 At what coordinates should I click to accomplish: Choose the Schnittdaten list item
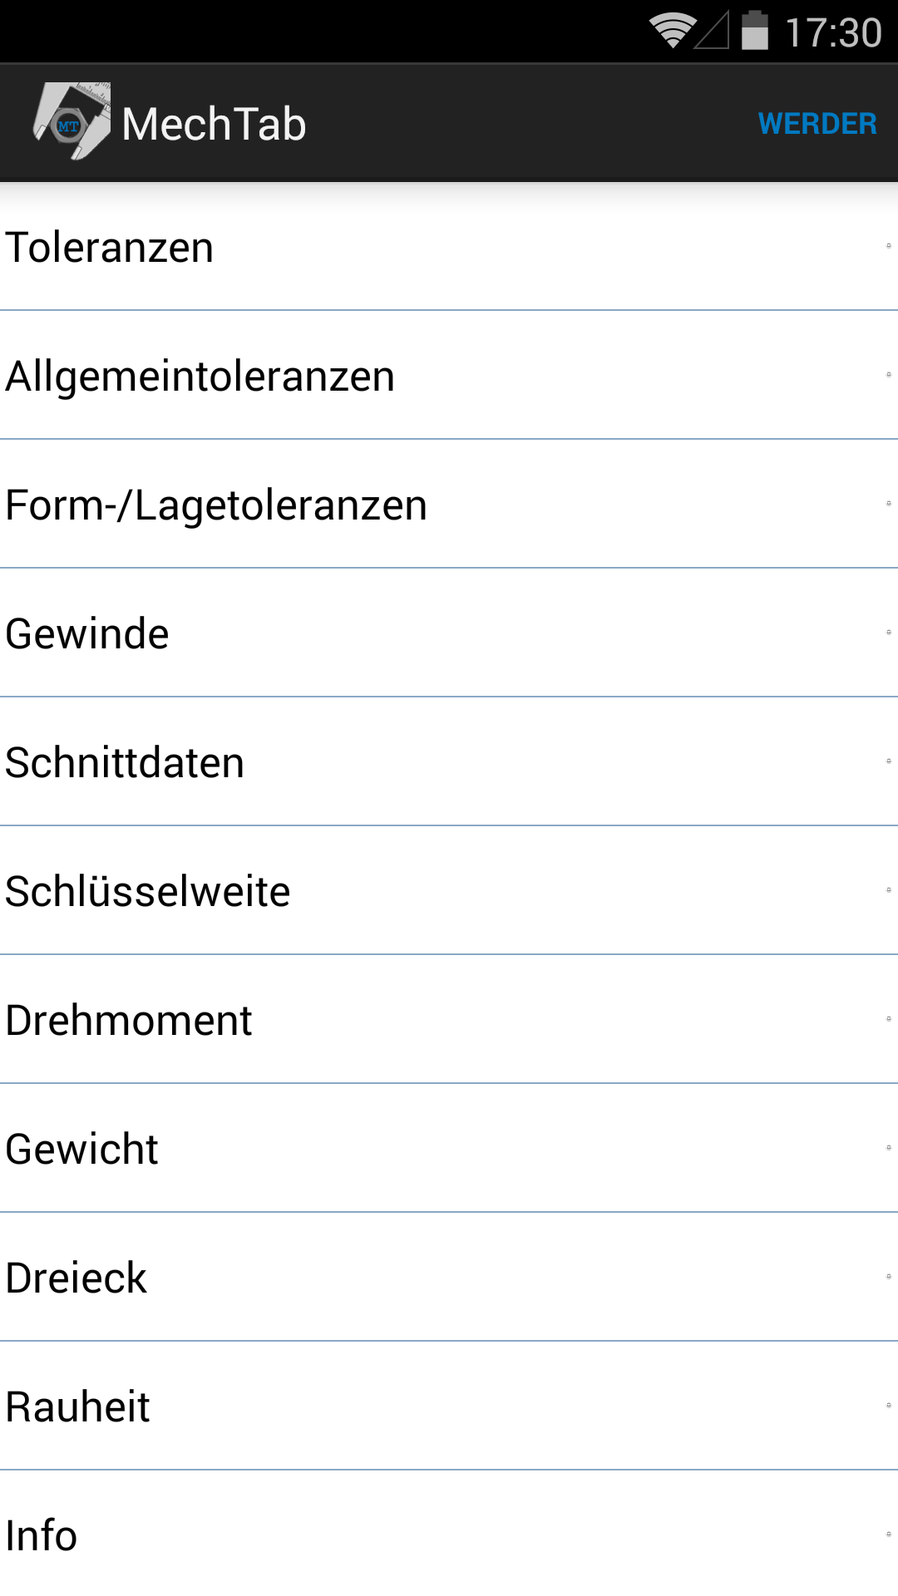[449, 762]
